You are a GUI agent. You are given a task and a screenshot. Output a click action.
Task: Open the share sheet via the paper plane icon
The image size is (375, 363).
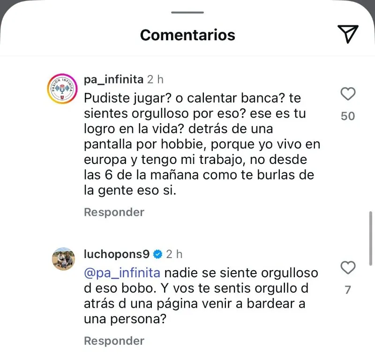tap(347, 34)
